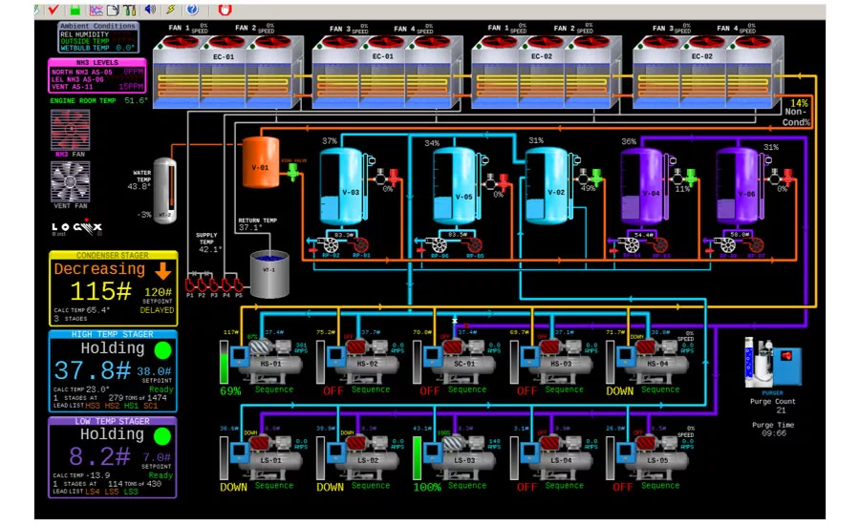The height and width of the screenshot is (525, 860).
Task: Select the WT-1 water tank
Action: click(269, 275)
